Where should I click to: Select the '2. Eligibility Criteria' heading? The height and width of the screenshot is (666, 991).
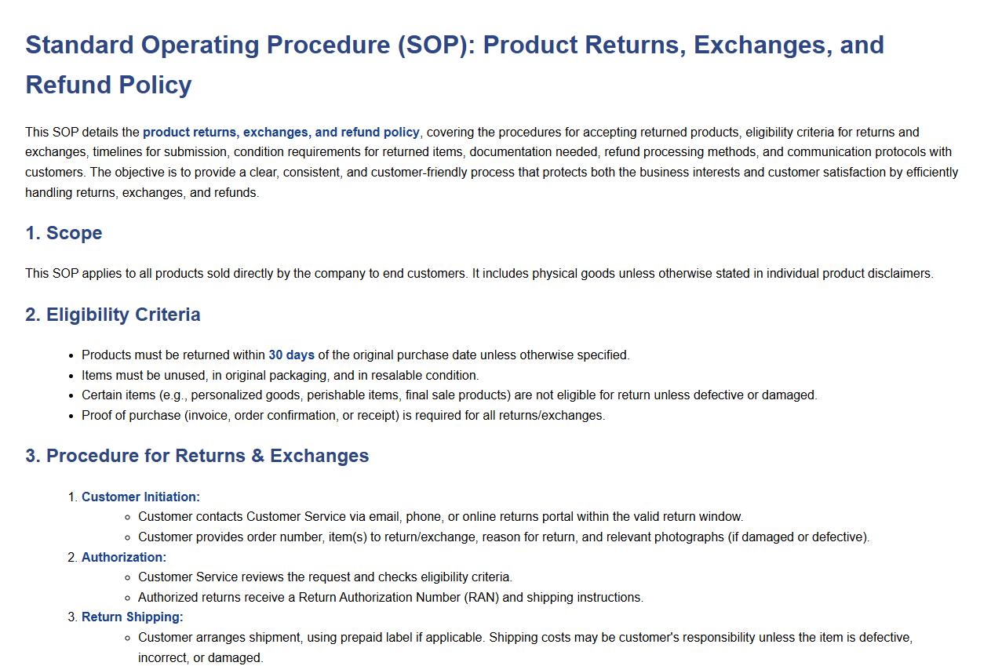113,315
